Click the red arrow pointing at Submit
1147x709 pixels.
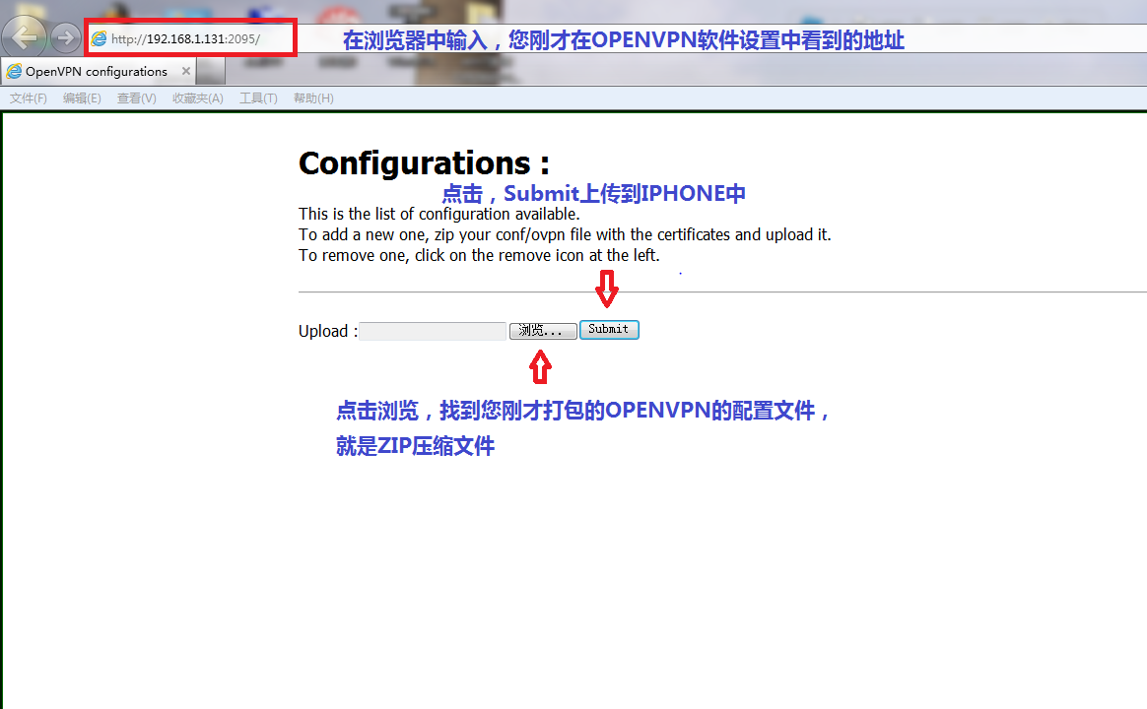pos(606,290)
